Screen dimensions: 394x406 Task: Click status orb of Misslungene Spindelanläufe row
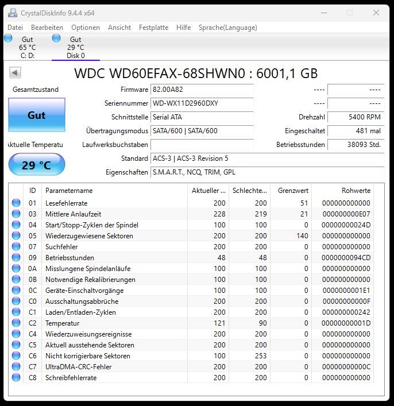coord(16,268)
